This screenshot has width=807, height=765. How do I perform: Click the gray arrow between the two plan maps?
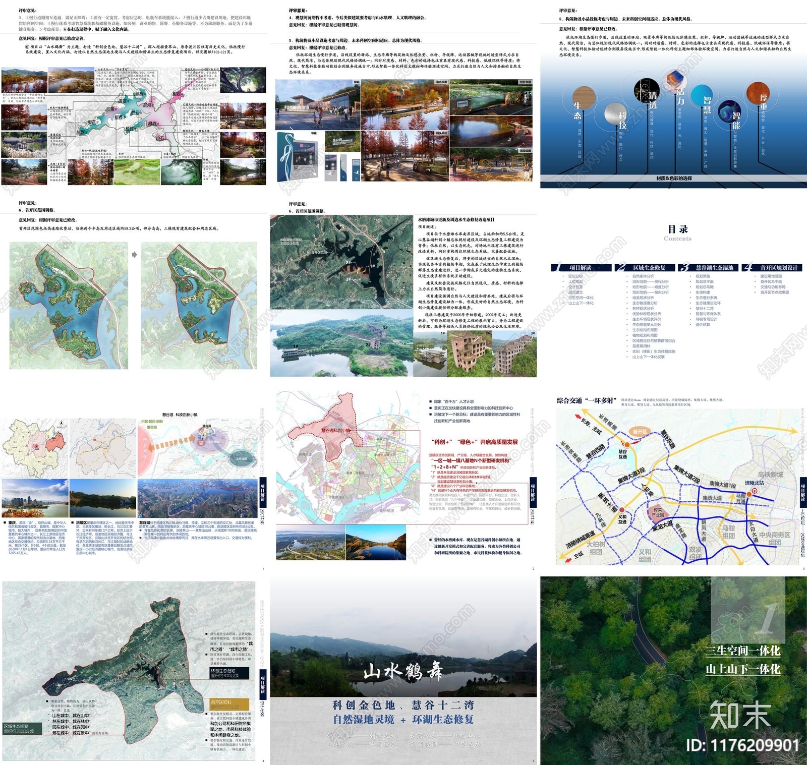(135, 255)
